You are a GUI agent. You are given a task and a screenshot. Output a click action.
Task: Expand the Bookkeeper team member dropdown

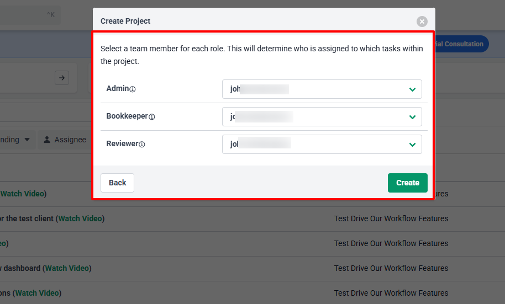(322, 117)
